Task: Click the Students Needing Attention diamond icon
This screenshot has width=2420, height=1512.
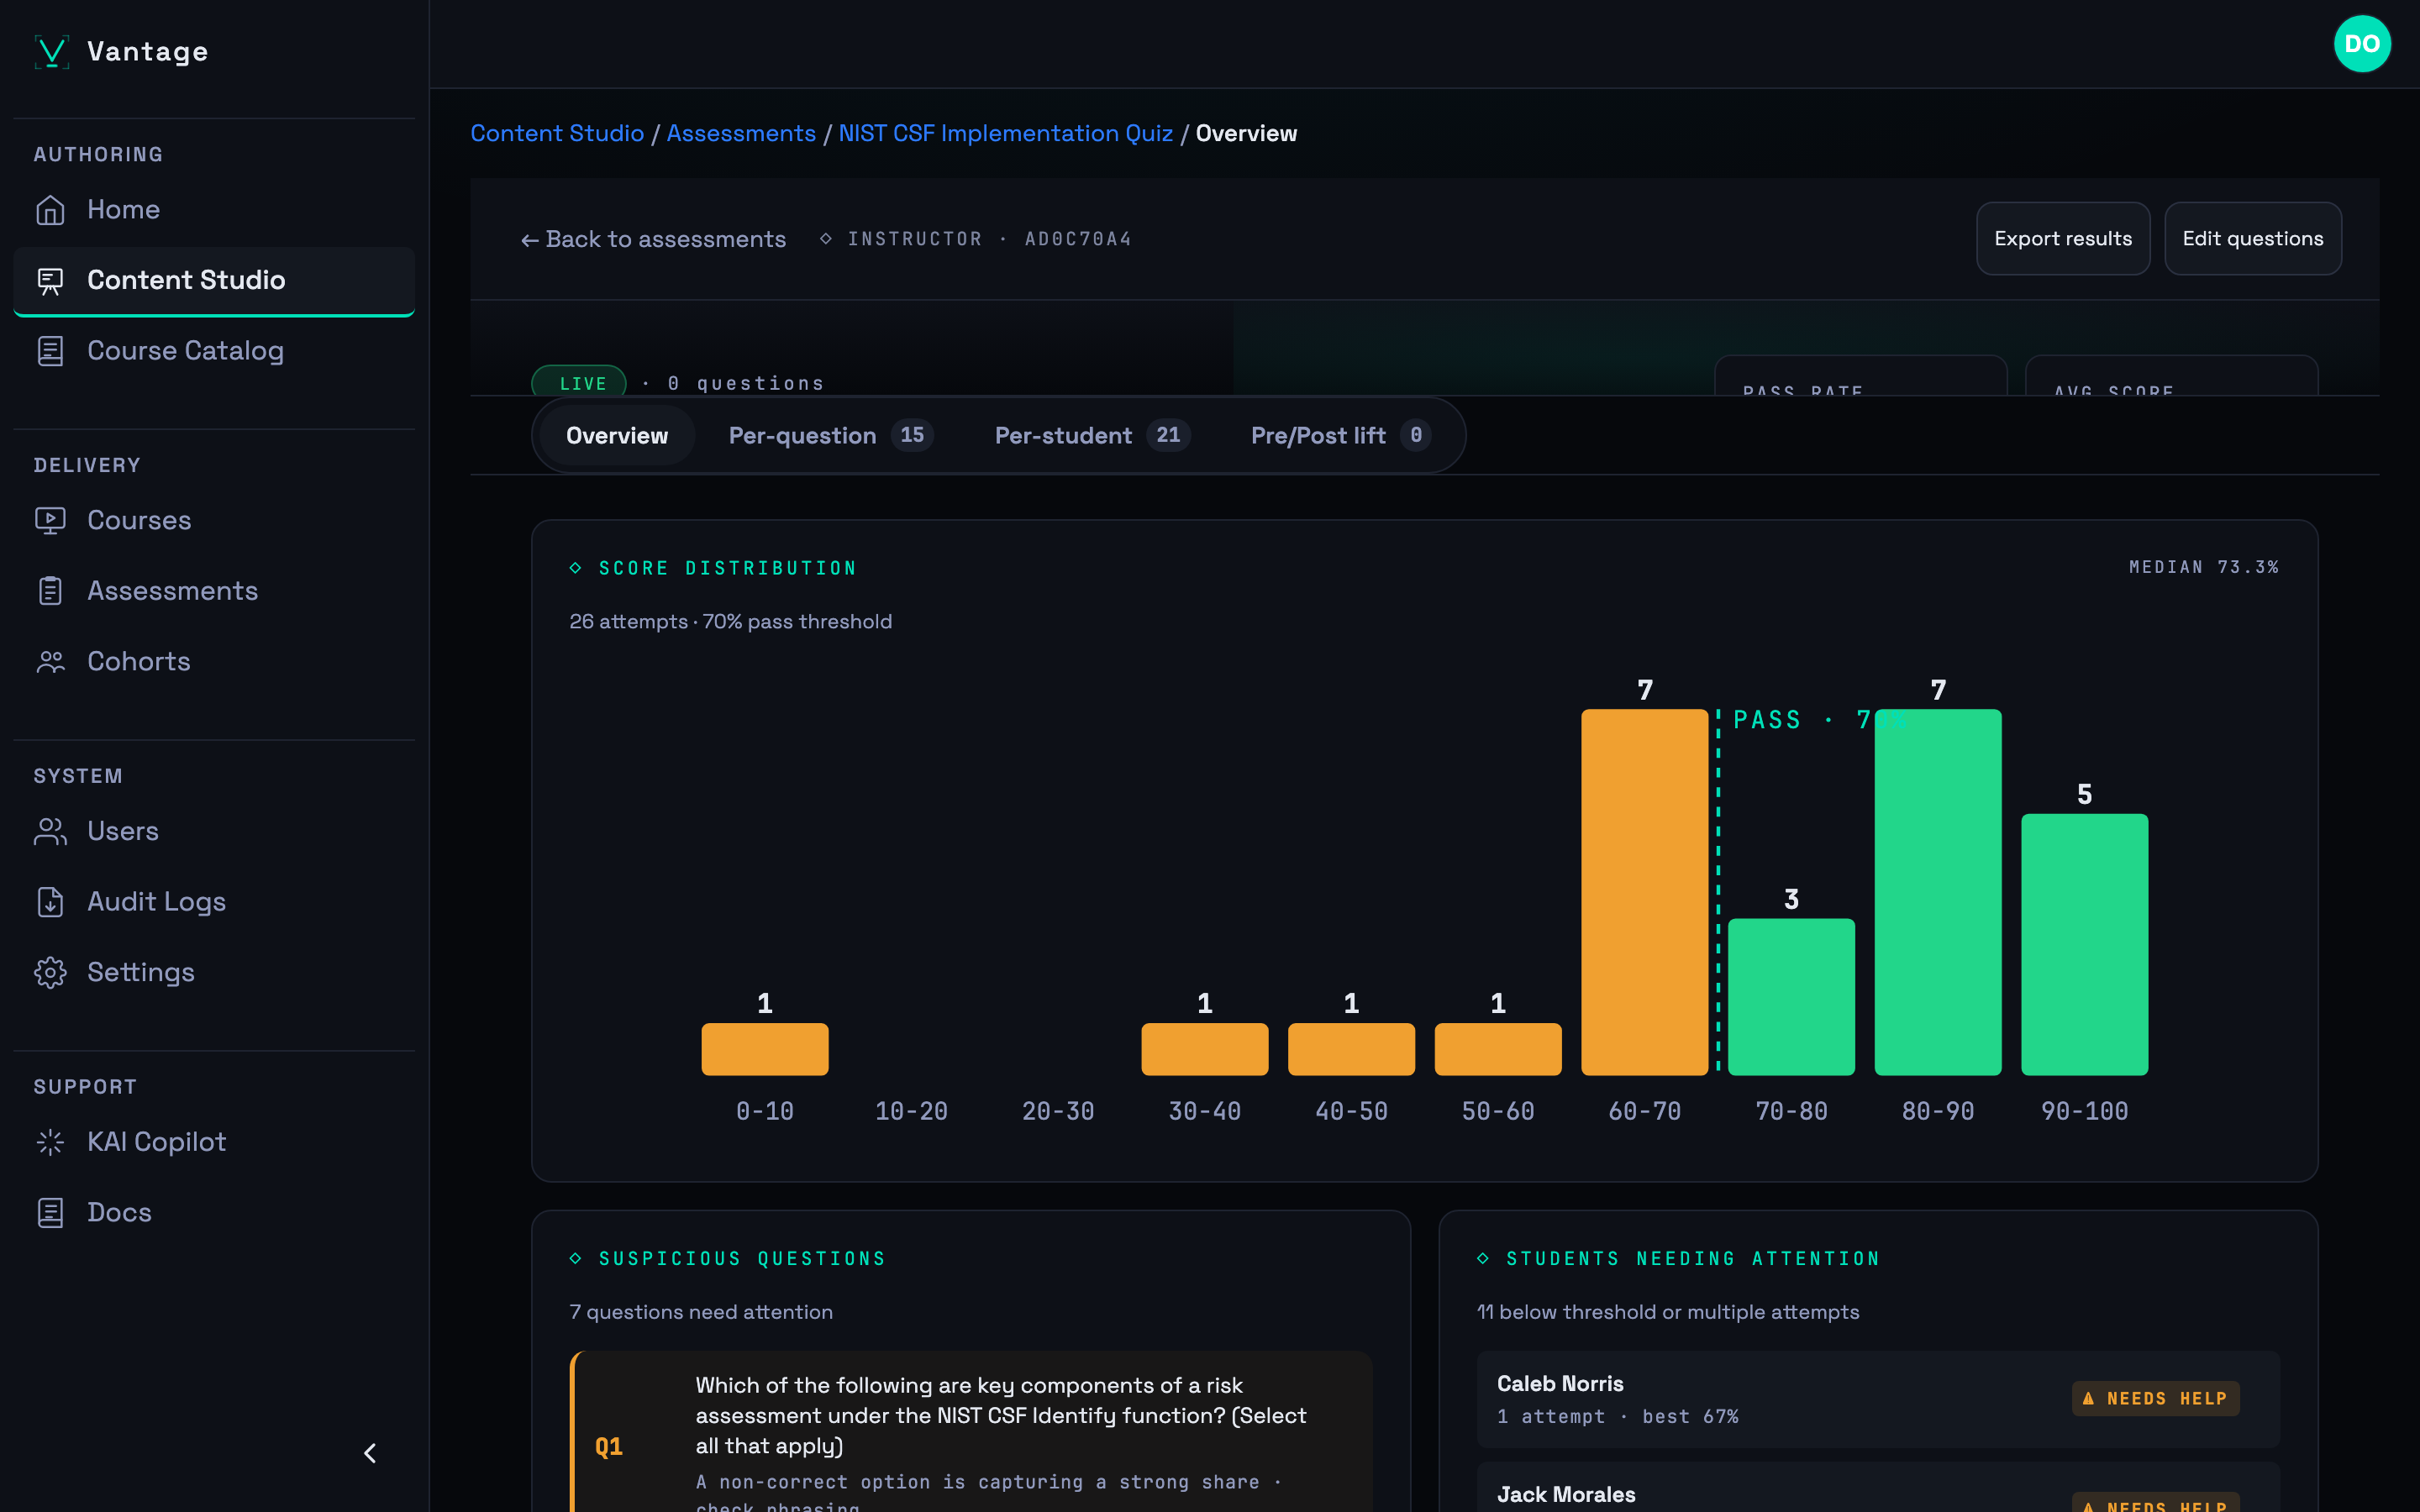Action: pyautogui.click(x=1483, y=1258)
